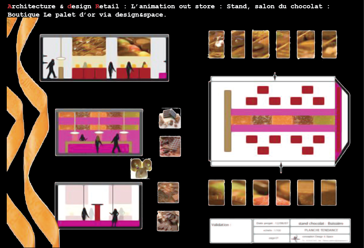Click the 'Date projet' cell in title block
Image resolution: width=364 pixels, height=248 pixels.
coord(271,223)
